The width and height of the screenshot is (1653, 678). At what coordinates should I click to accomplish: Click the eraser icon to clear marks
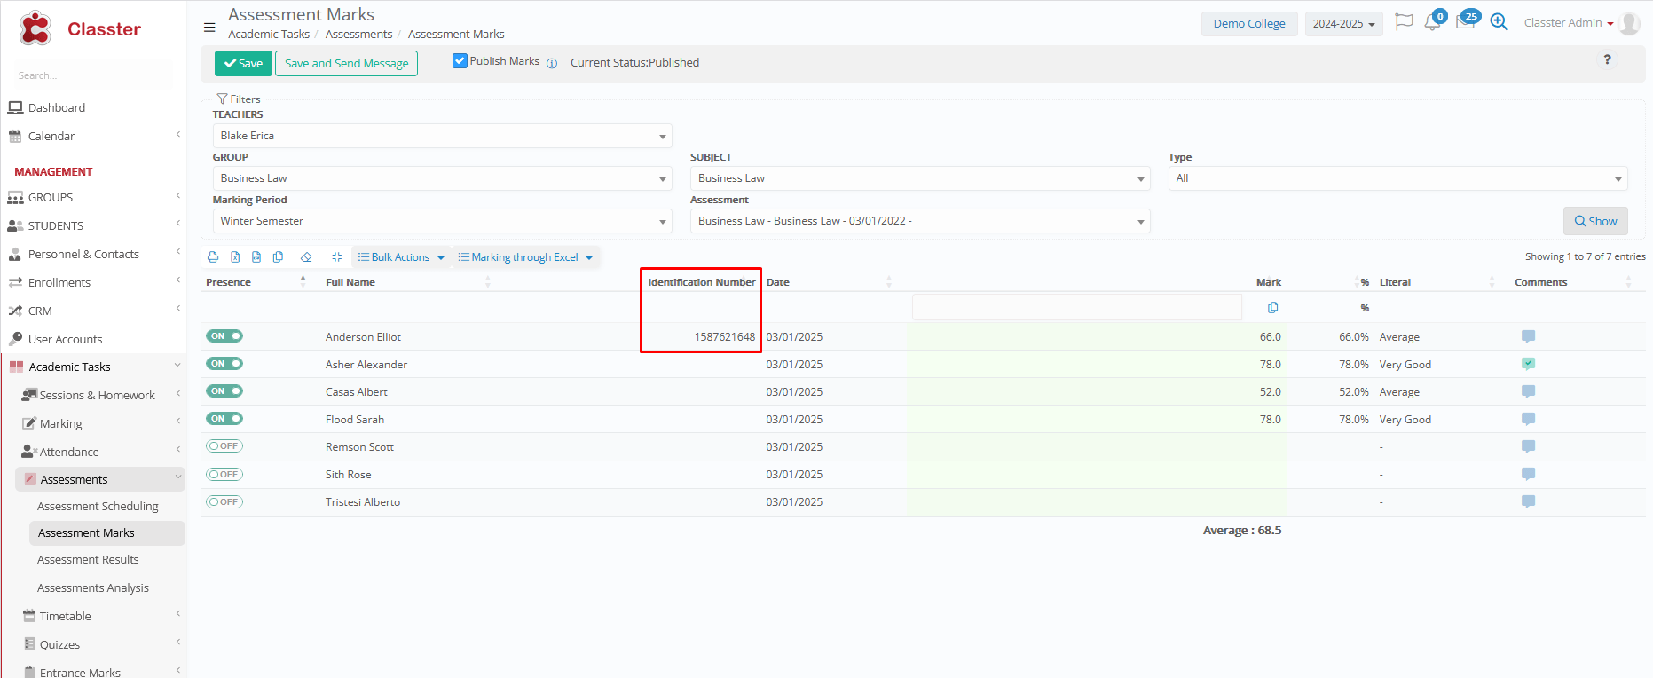point(306,257)
